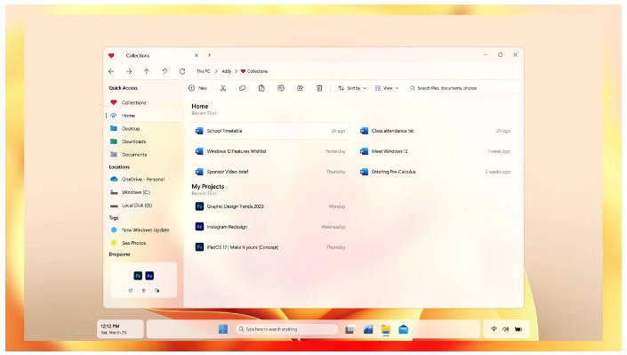Viewport: 627px width, 355px height.
Task: Open Documents folder in the sidebar
Action: (x=143, y=155)
